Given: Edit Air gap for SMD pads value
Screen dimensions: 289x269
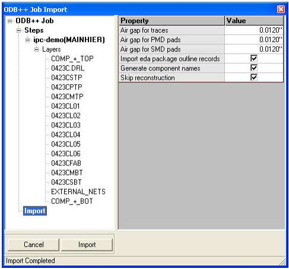Looking at the screenshot, I should coord(254,49).
